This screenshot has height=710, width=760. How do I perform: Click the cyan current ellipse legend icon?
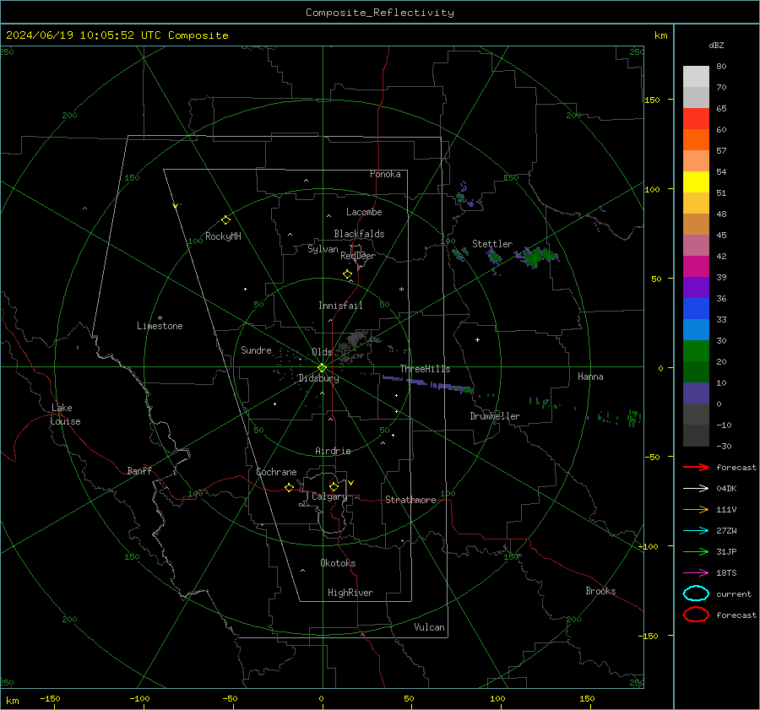coord(696,593)
